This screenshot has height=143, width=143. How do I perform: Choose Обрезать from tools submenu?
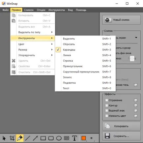(85, 44)
